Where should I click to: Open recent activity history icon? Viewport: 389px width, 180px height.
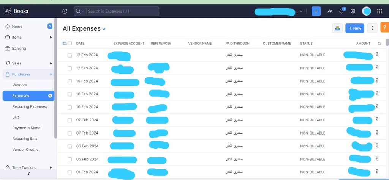click(x=65, y=11)
